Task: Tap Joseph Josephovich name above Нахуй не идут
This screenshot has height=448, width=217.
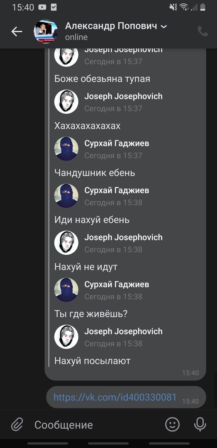Action: 123,237
